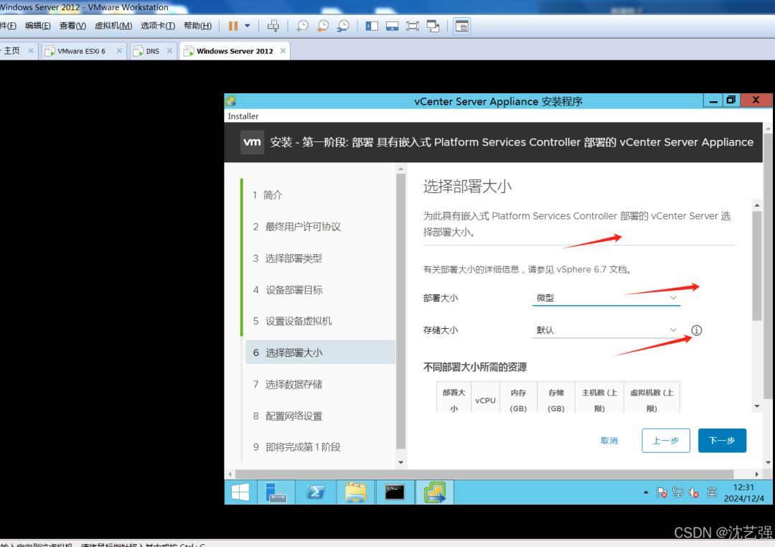Click the Windows Start button
775x547 pixels.
240,492
